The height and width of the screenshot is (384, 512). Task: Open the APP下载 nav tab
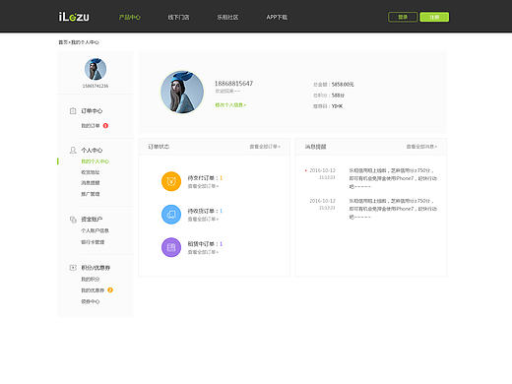(277, 17)
